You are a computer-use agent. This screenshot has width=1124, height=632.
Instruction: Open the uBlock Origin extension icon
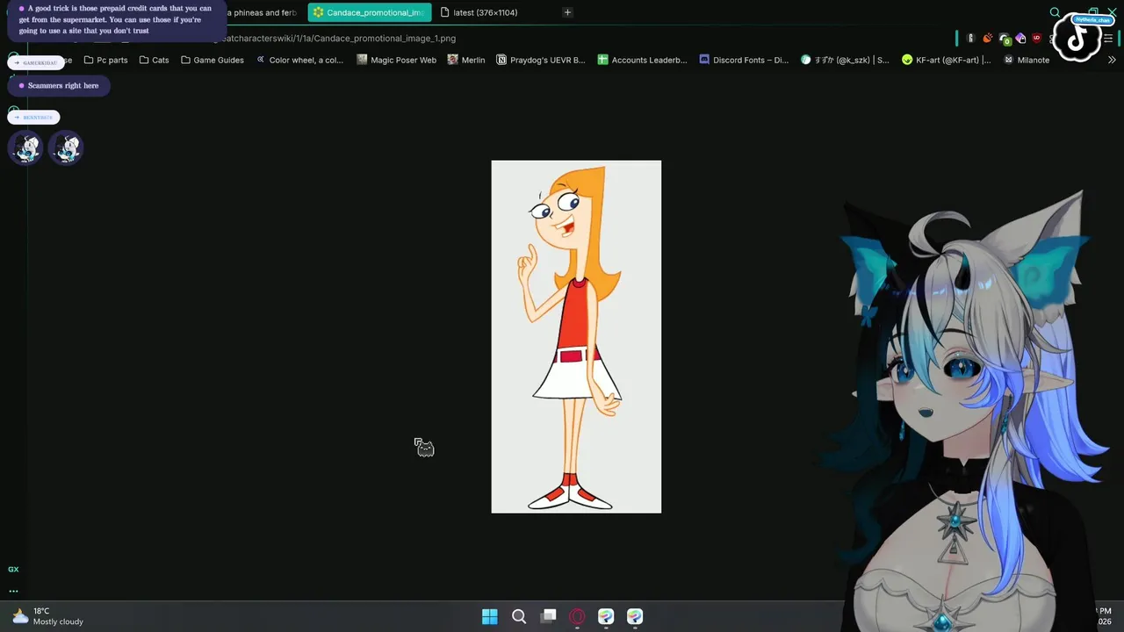1036,39
